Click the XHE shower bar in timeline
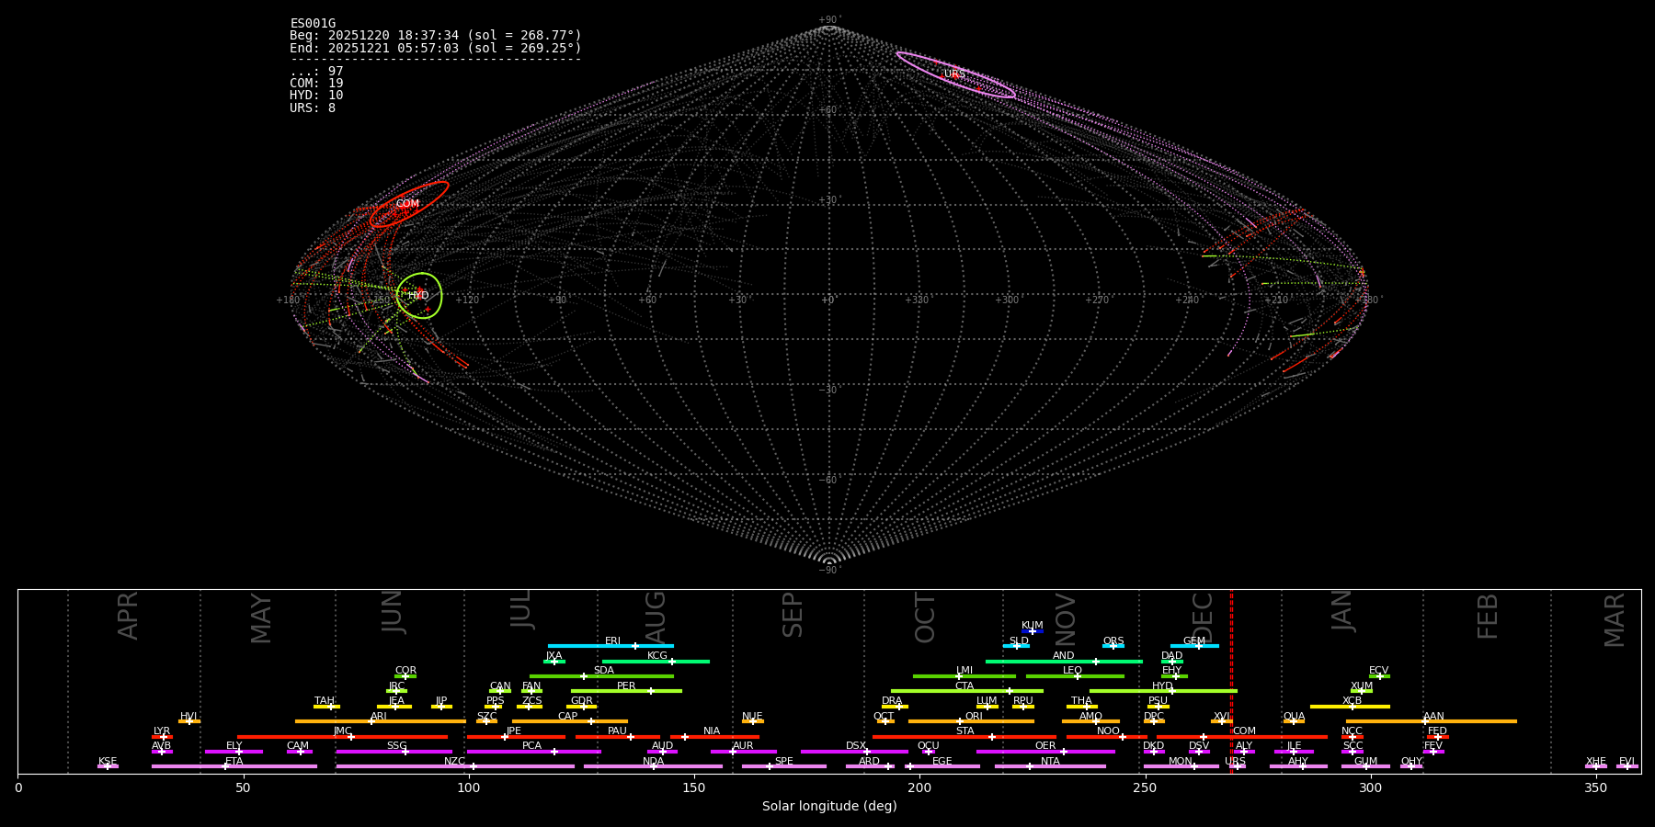1655x827 pixels. pyautogui.click(x=1596, y=766)
